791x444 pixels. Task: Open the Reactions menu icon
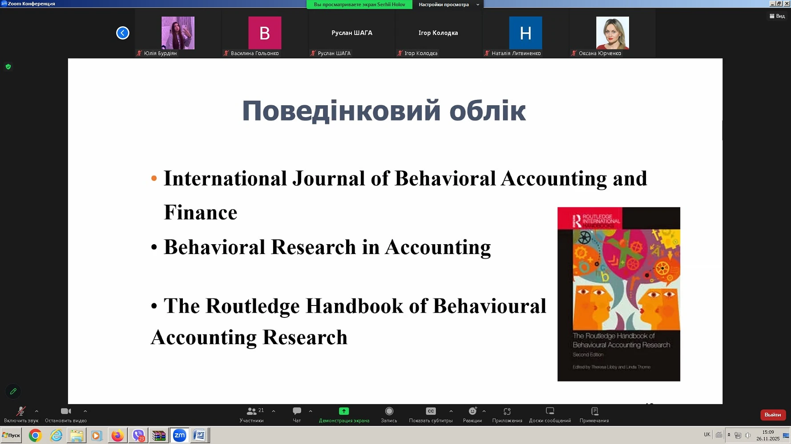point(472,412)
